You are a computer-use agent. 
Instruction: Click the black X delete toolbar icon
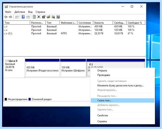click(39, 17)
